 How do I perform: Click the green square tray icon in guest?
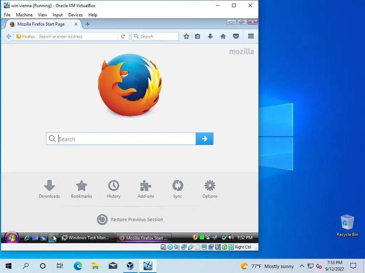click(202, 237)
